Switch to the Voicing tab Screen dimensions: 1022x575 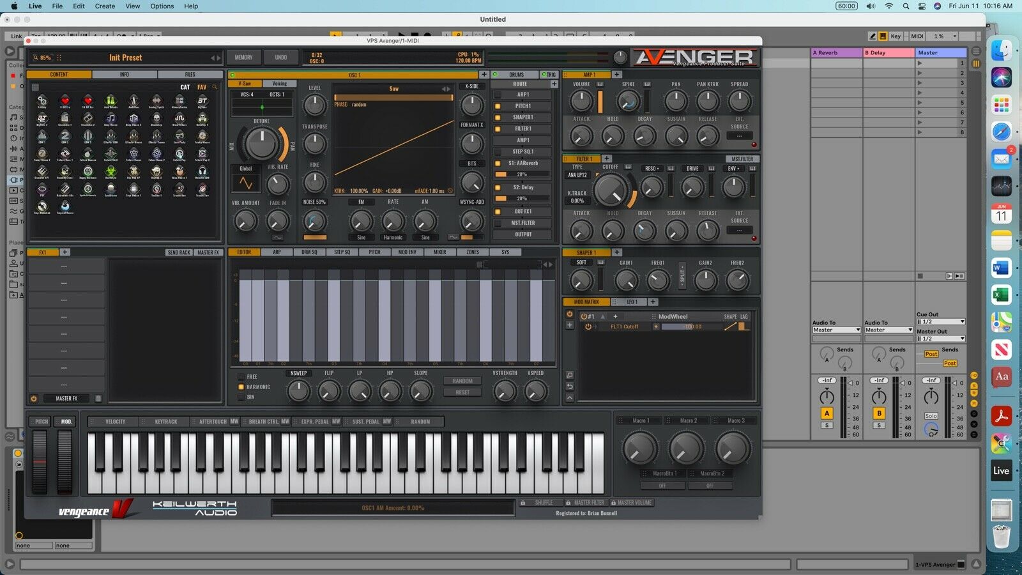(280, 84)
